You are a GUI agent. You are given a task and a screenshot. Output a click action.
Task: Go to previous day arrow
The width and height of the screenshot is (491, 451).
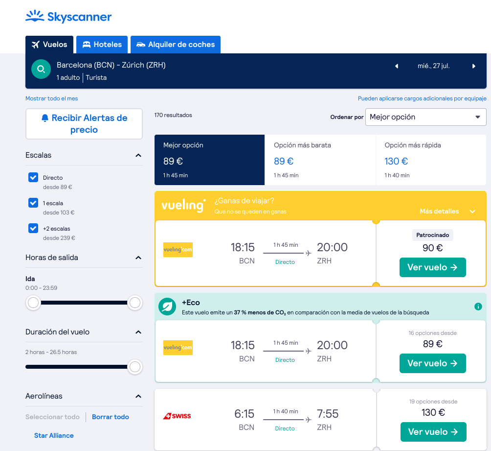point(397,66)
